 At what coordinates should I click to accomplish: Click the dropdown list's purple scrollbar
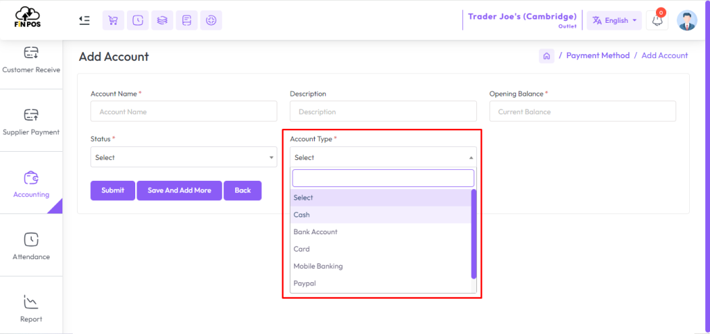tap(474, 234)
